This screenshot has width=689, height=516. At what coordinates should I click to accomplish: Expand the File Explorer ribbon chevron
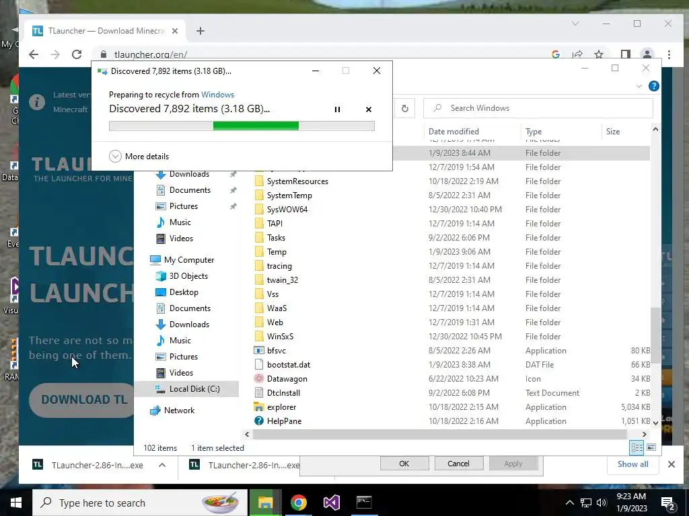(x=639, y=87)
